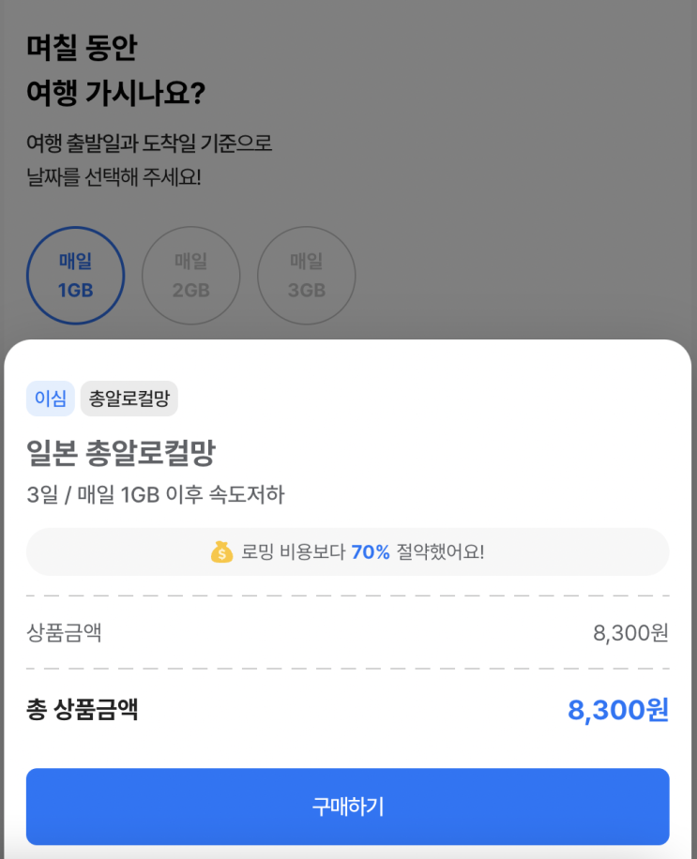Click the money bag savings icon
Screen dimensions: 697x859
(222, 551)
